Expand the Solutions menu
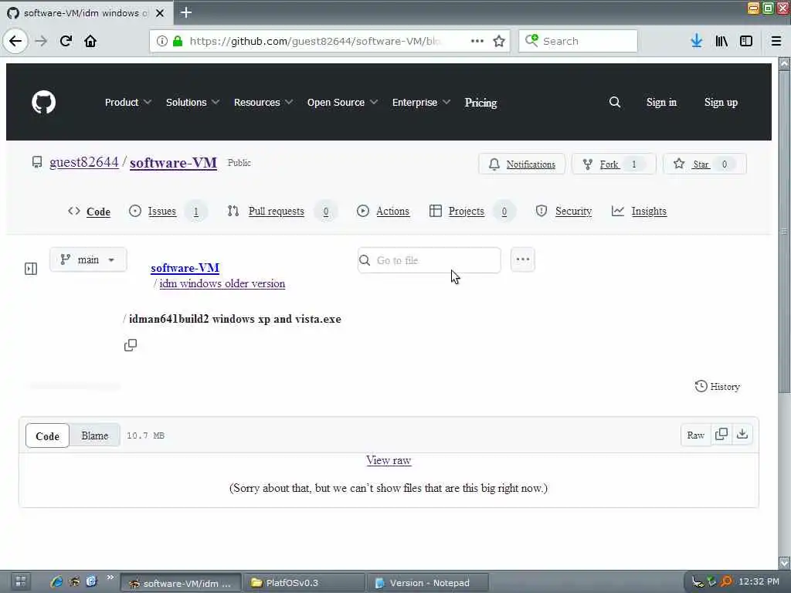The height and width of the screenshot is (593, 791). 192,103
